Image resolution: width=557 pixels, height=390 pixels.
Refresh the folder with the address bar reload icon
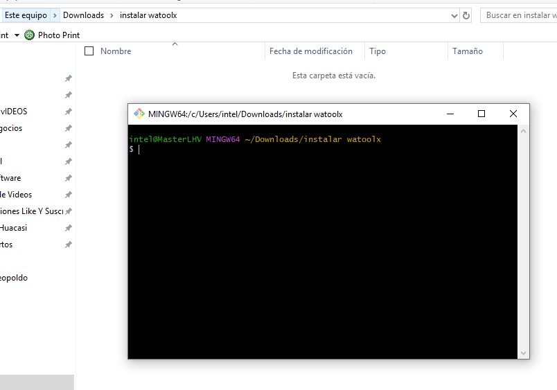(466, 15)
